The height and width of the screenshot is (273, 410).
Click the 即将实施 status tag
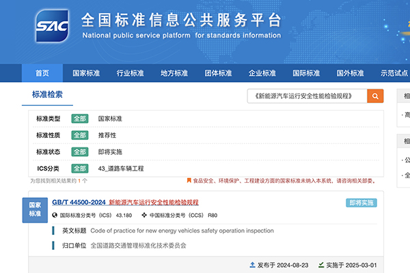click(361, 203)
